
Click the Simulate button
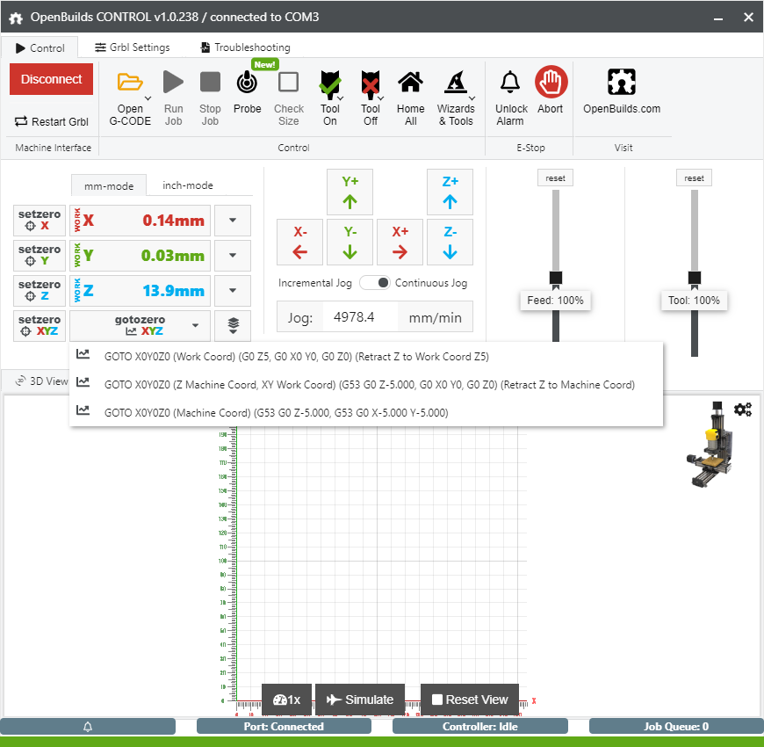coord(360,700)
